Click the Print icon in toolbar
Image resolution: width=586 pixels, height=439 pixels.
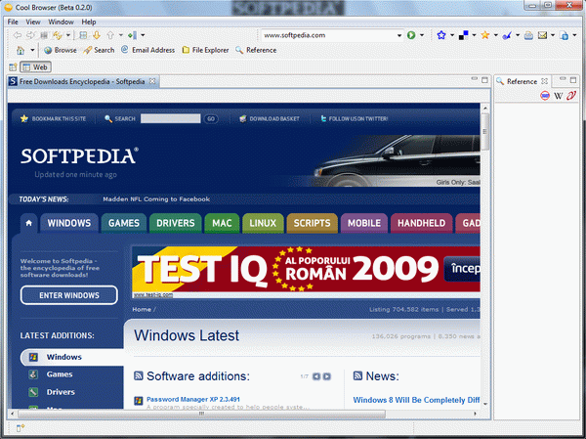click(528, 35)
